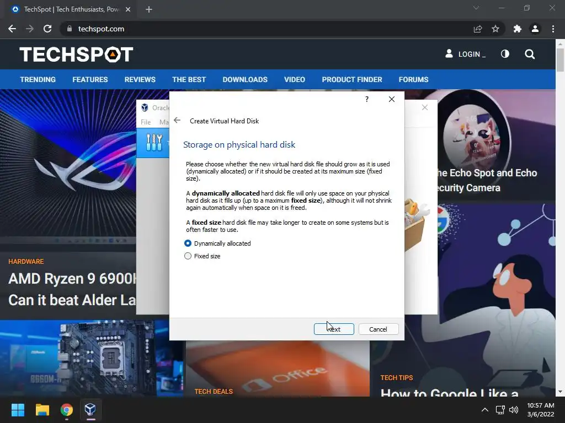Click the TECH TIPS category label

(x=396, y=378)
